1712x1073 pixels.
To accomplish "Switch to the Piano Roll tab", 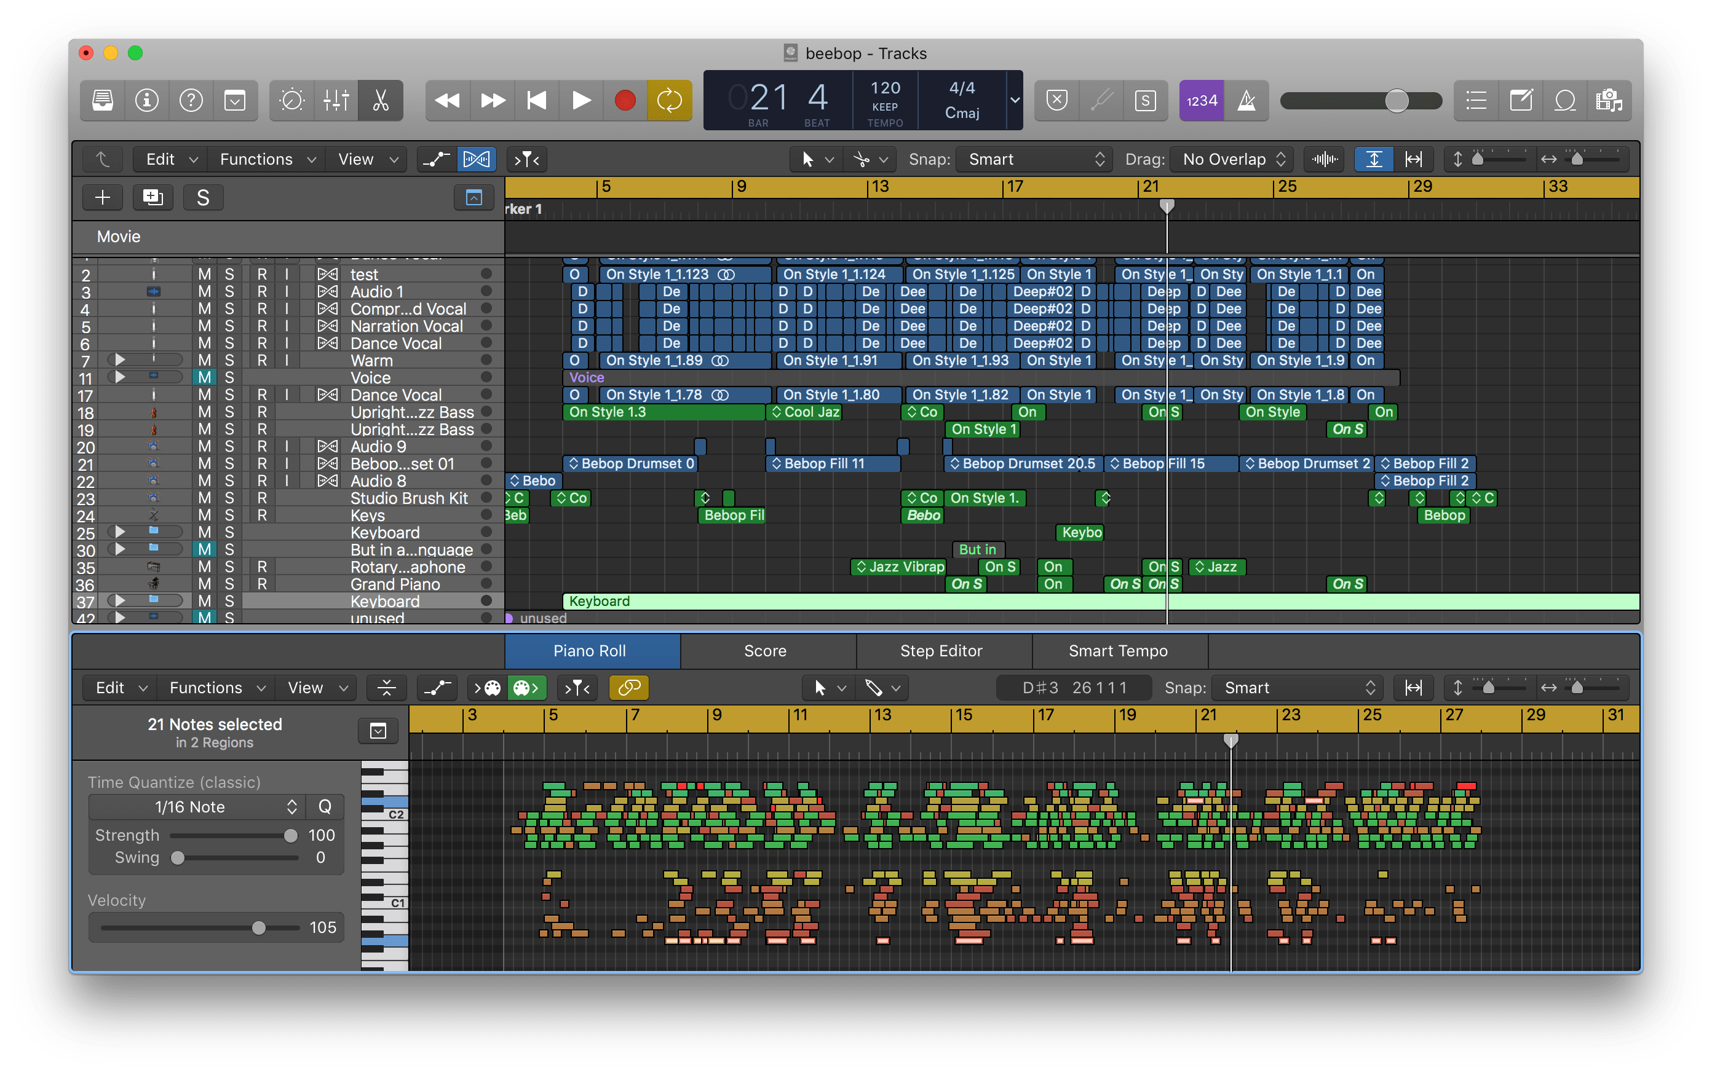I will (x=592, y=651).
